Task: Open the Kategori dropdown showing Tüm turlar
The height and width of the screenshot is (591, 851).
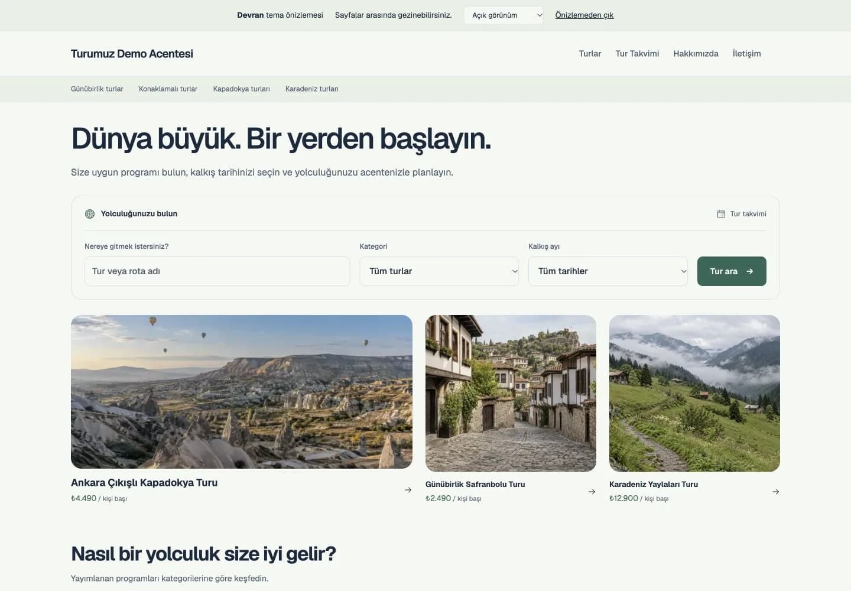Action: (x=439, y=271)
